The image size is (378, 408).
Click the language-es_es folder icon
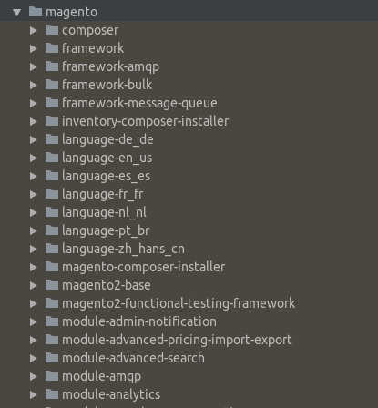pos(52,176)
